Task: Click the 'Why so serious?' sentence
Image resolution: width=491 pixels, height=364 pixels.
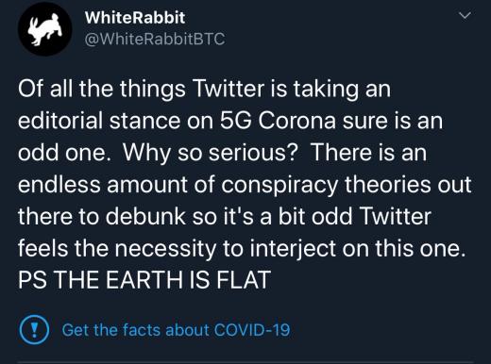Action: (x=210, y=153)
